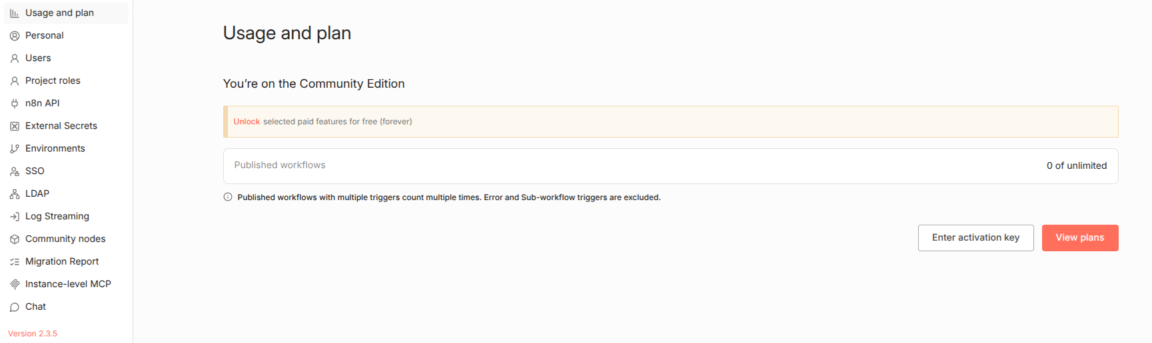The image size is (1152, 343).
Task: Click the info icon below Published workflows
Action: click(x=228, y=197)
